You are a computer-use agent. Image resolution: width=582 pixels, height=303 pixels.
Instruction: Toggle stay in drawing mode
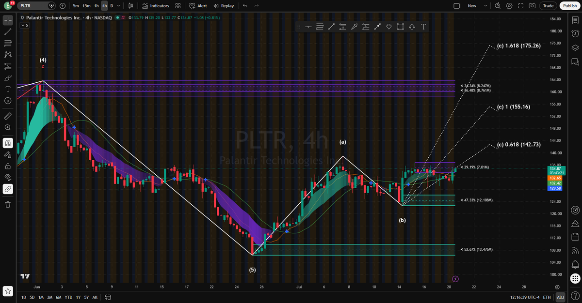[x=8, y=154]
